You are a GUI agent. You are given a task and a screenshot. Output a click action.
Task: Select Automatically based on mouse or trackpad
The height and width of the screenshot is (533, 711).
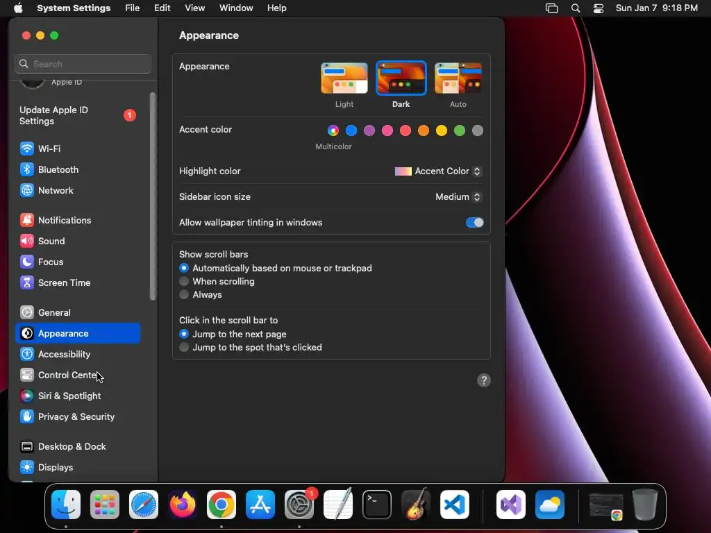click(184, 269)
